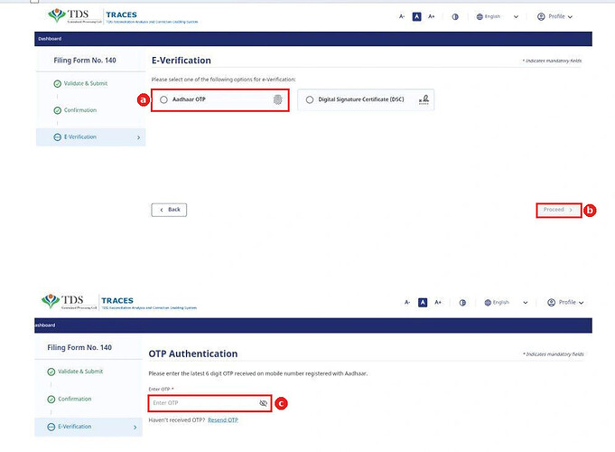The image size is (615, 452).
Task: Open Profile menu in top header
Action: (x=554, y=16)
